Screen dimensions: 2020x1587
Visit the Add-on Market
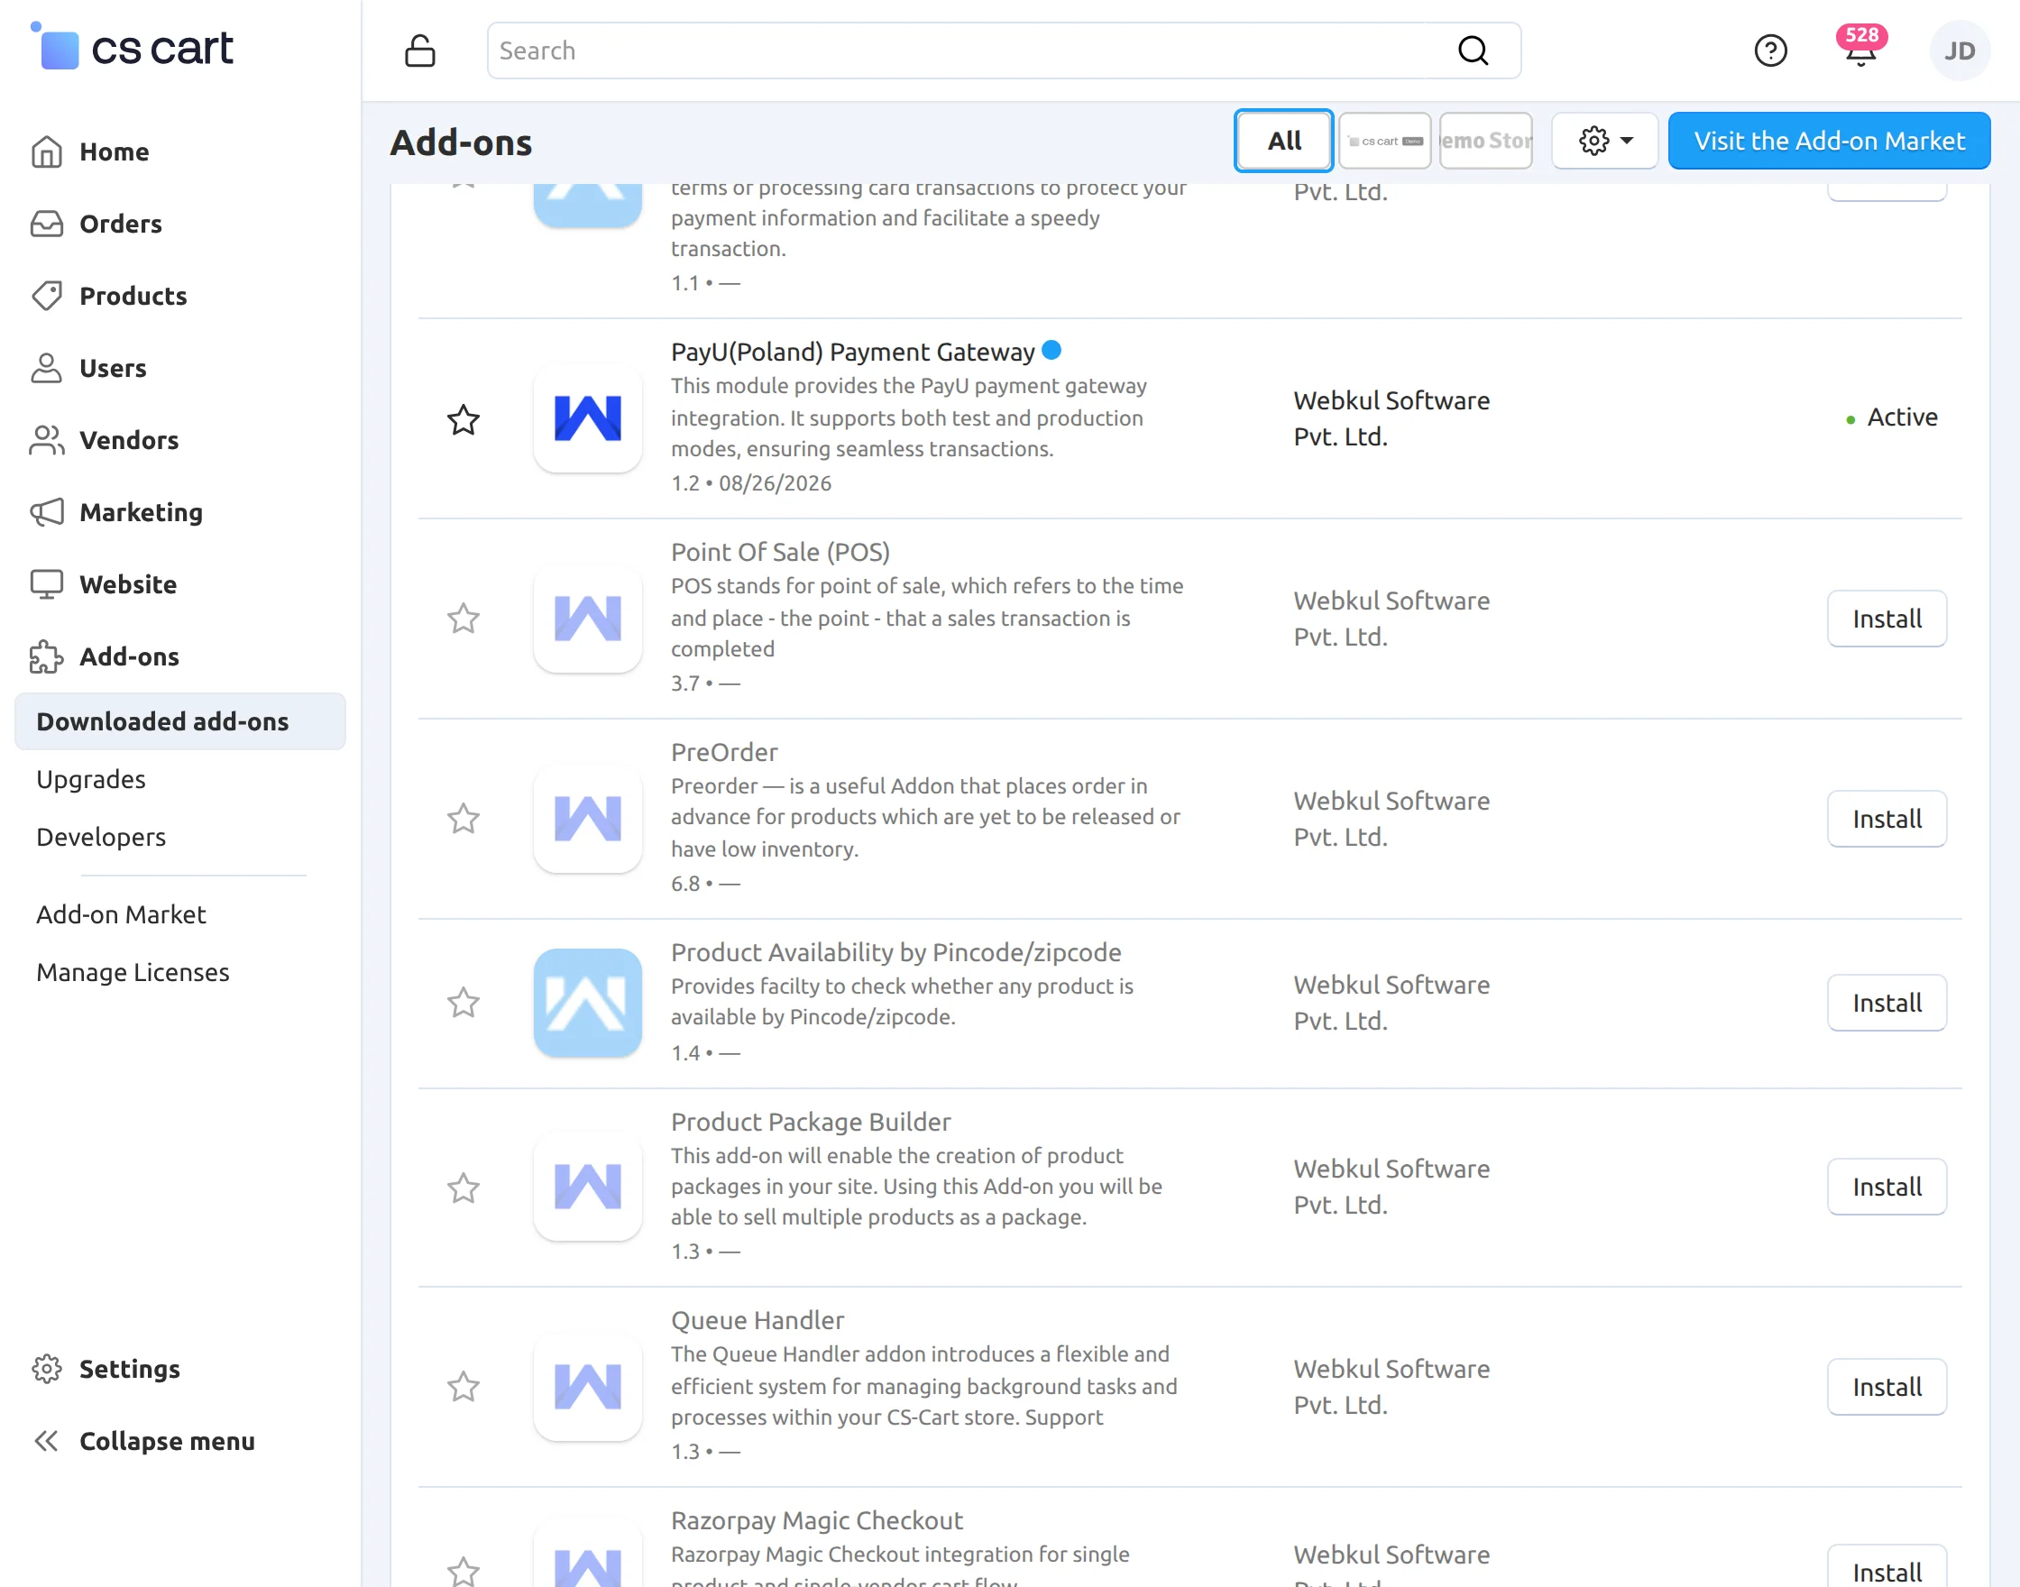[1829, 141]
